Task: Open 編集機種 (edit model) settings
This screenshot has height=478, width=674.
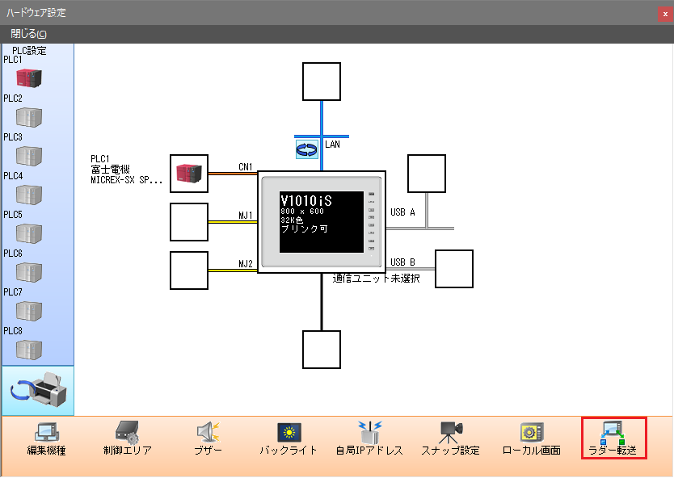Action: coord(46,438)
